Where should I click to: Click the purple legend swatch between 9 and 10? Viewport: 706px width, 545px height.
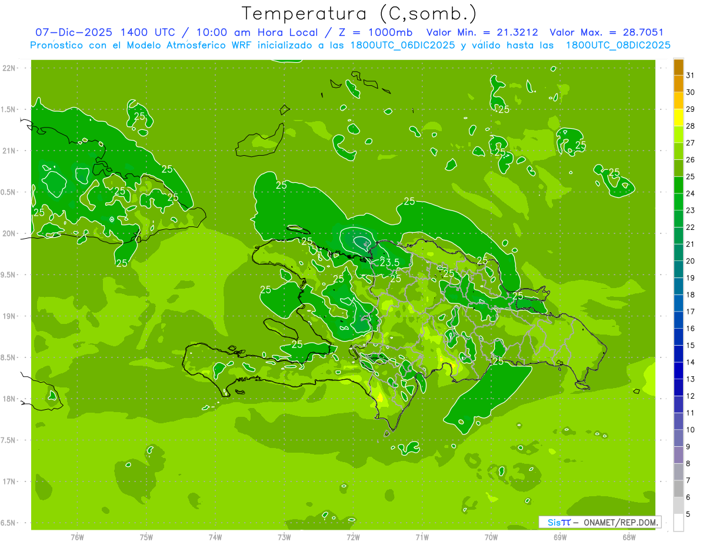tap(678, 438)
